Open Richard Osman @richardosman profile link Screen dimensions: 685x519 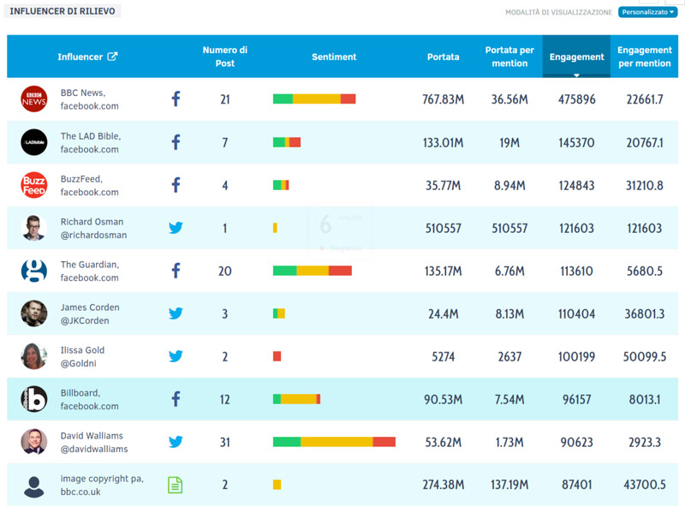pyautogui.click(x=93, y=228)
